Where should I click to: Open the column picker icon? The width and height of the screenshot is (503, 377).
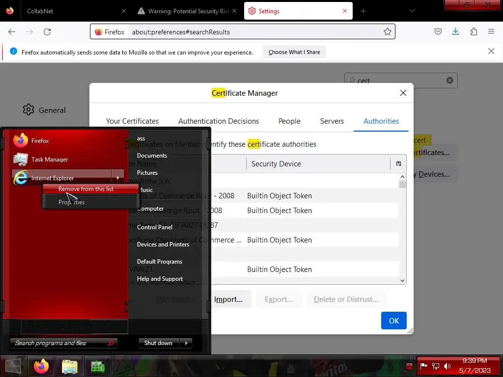pyautogui.click(x=398, y=164)
